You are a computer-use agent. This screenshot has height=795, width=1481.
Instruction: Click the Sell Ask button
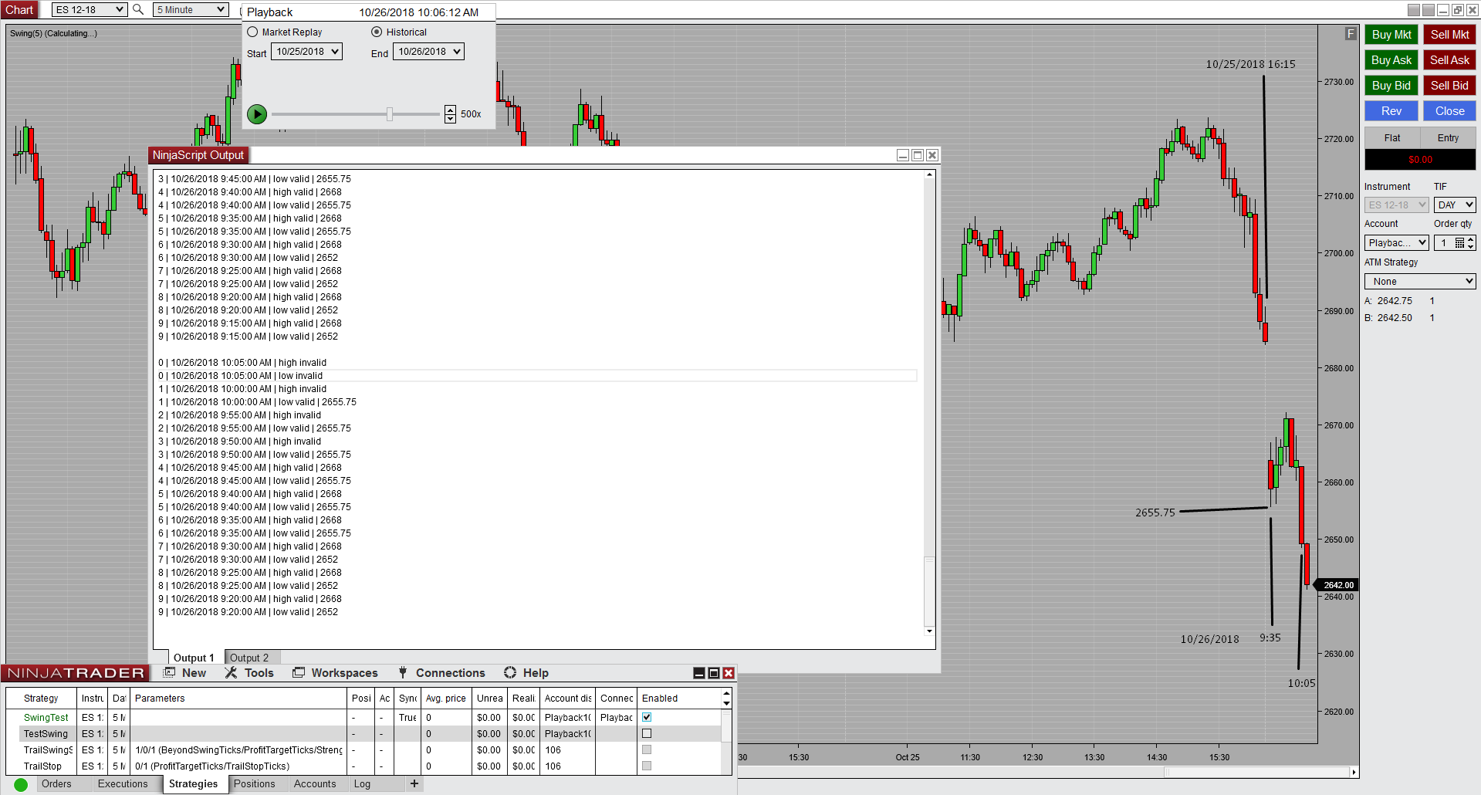coord(1449,60)
